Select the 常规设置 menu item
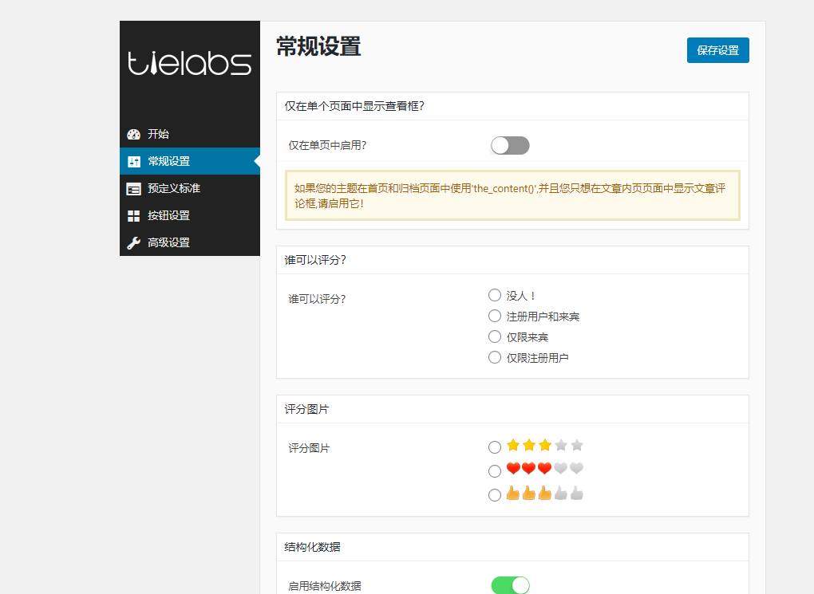The height and width of the screenshot is (594, 814). point(189,161)
